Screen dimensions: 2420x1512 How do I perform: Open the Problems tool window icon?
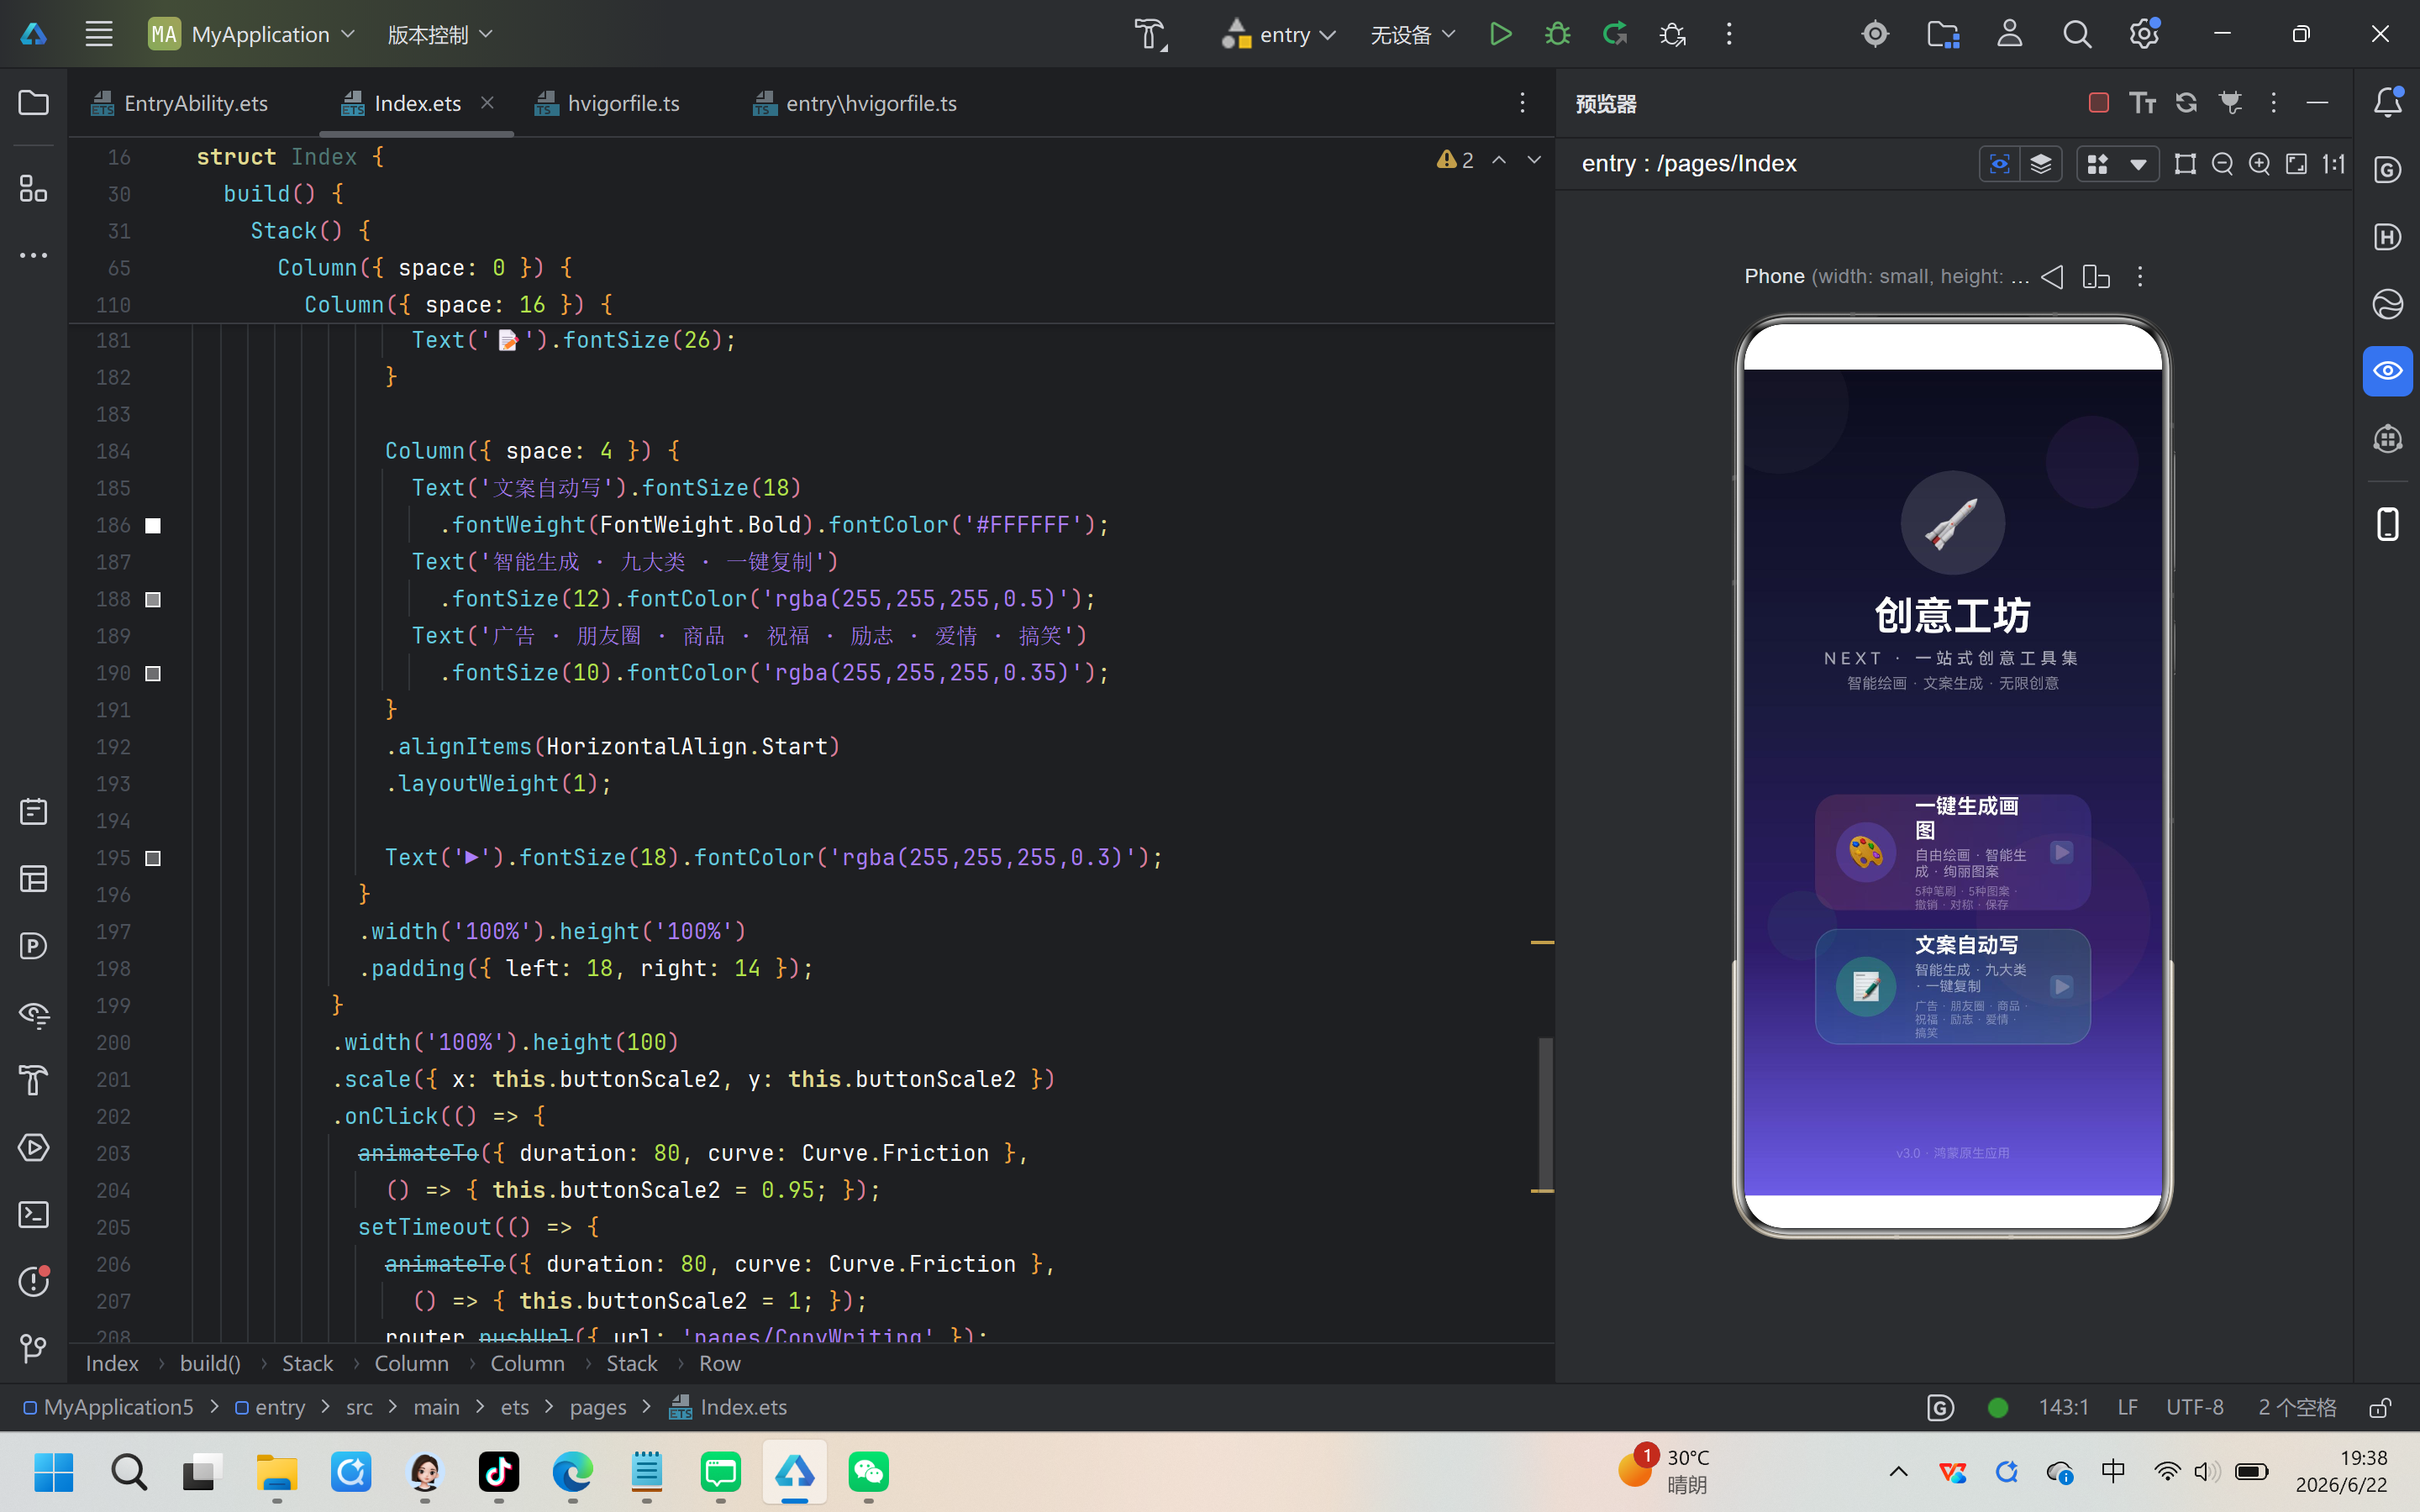point(33,1280)
